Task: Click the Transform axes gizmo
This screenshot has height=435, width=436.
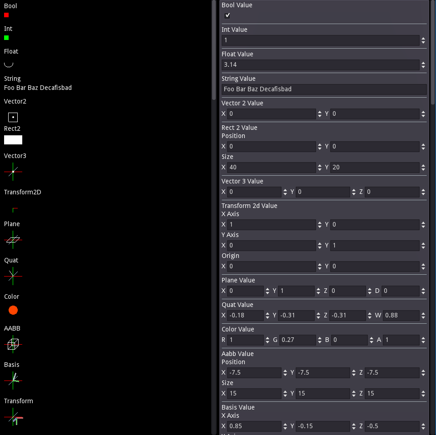Action: tap(13, 417)
